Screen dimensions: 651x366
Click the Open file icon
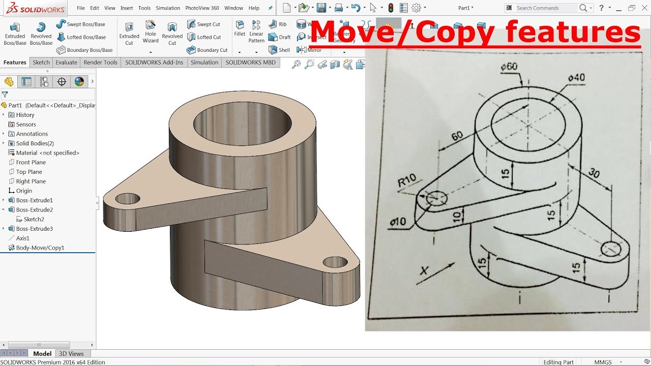[304, 8]
